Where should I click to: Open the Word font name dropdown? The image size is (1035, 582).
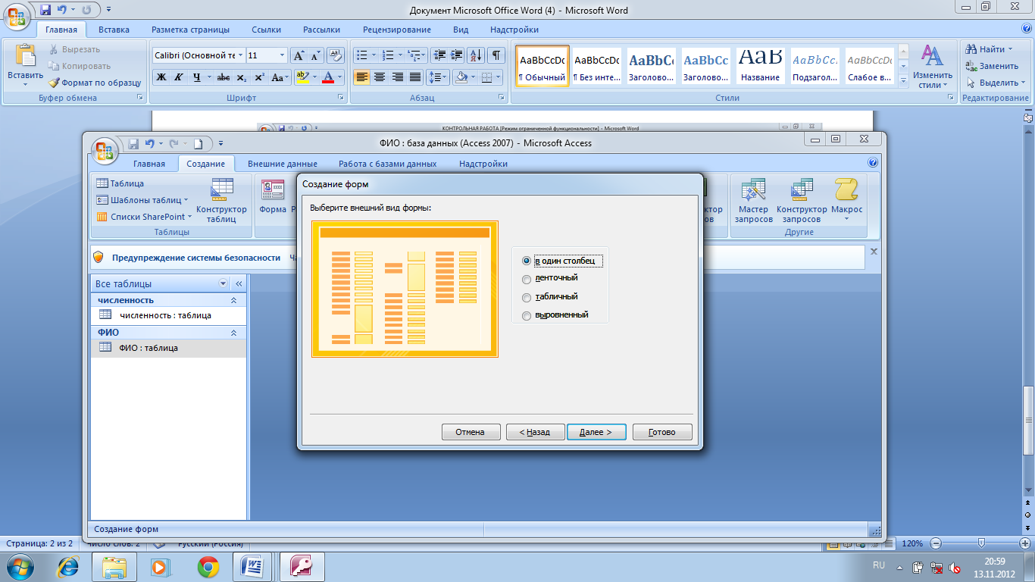pyautogui.click(x=241, y=55)
